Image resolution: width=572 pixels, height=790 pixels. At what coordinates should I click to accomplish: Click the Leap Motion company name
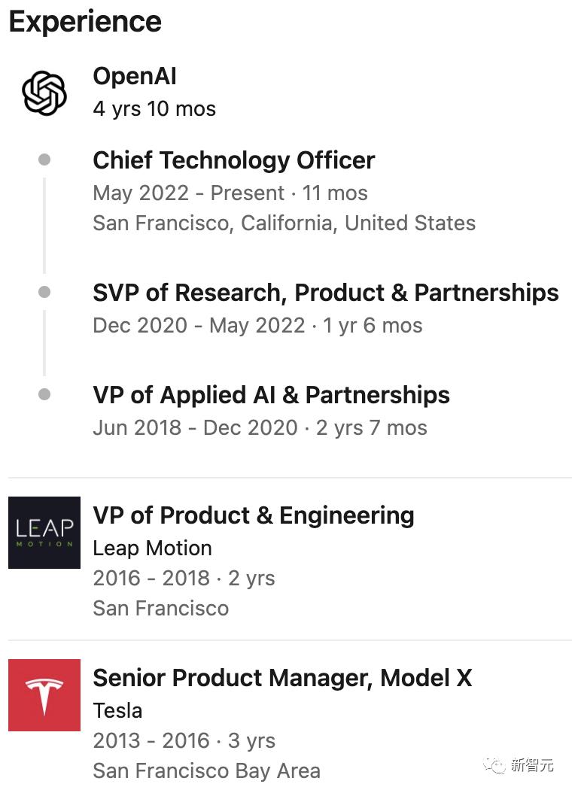coord(152,548)
